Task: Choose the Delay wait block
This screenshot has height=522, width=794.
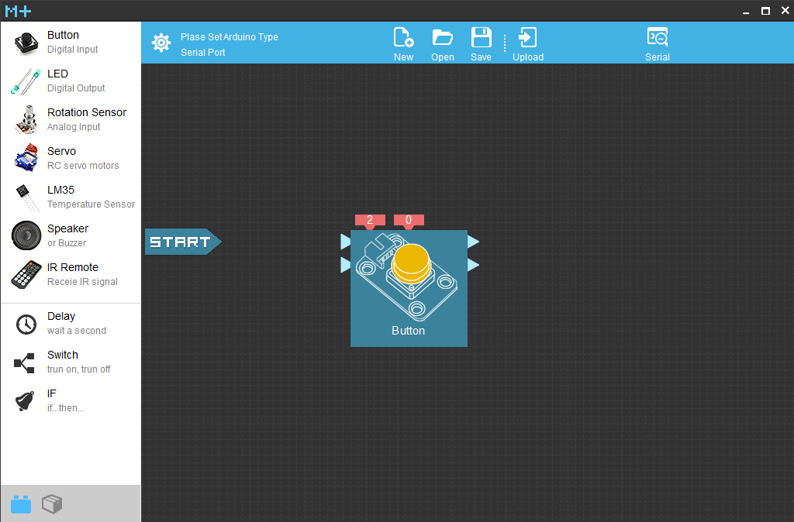Action: pyautogui.click(x=71, y=324)
